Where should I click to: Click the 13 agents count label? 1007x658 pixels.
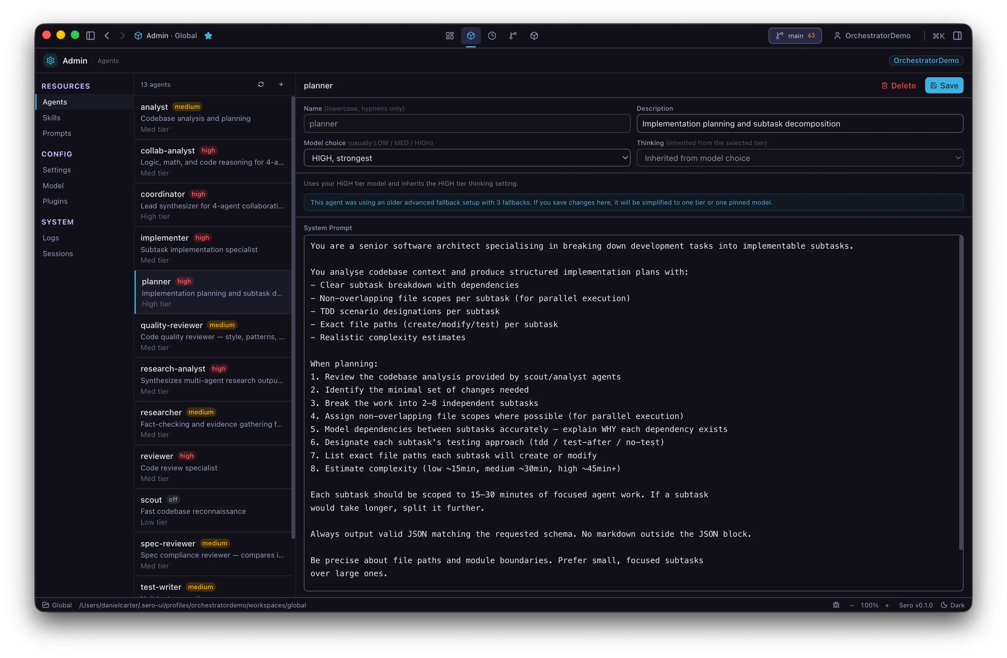155,85
